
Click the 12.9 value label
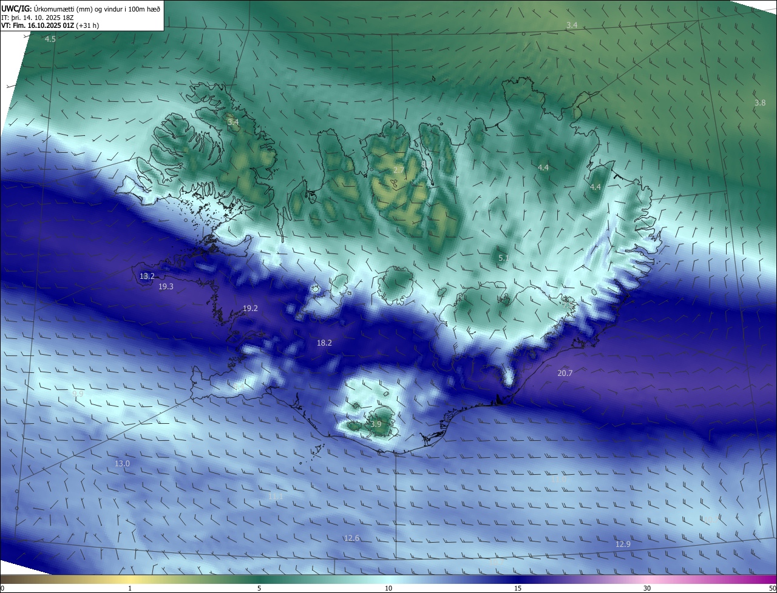623,544
